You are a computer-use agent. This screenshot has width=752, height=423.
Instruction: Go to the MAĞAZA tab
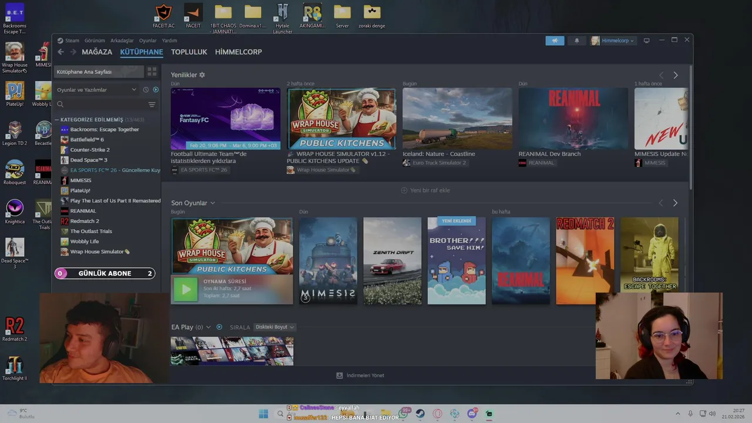[97, 52]
